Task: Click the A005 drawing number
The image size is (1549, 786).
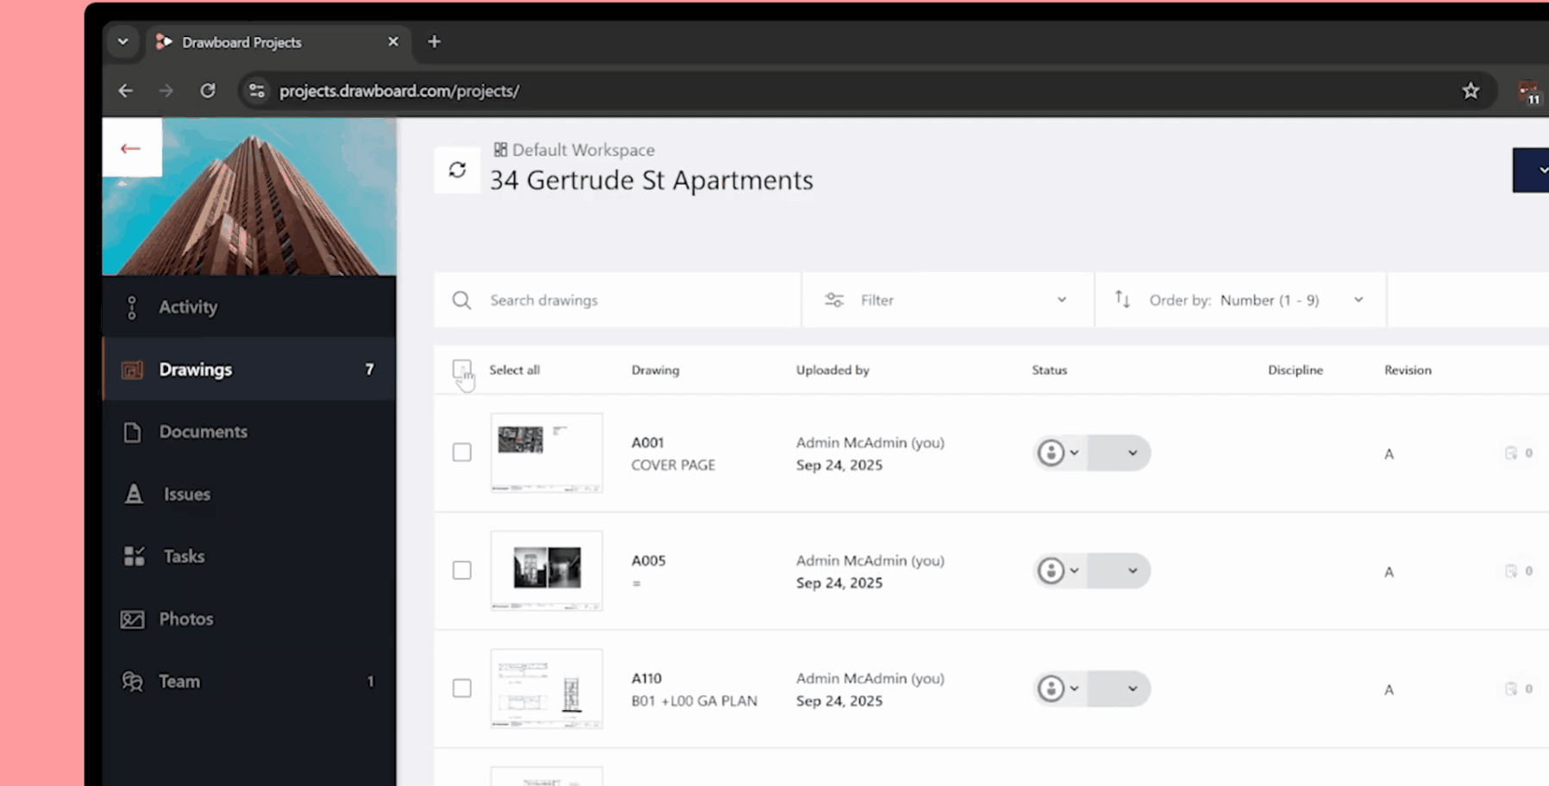Action: tap(649, 560)
